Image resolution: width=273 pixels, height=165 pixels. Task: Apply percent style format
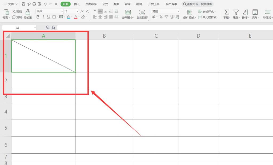(x=161, y=17)
